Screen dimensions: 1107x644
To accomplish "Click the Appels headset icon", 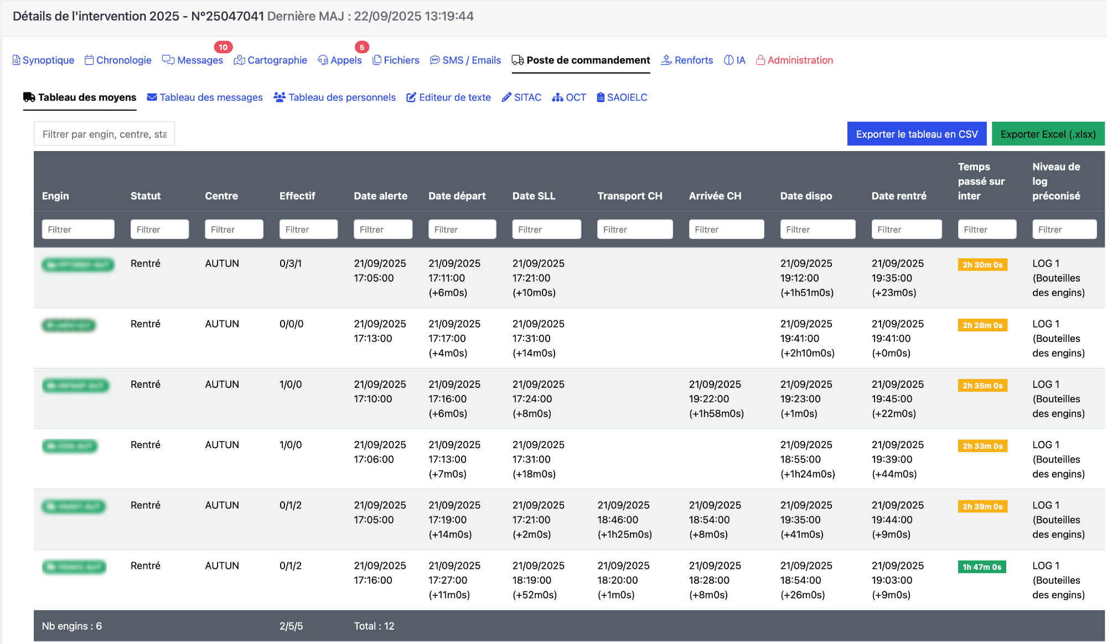I will [323, 60].
